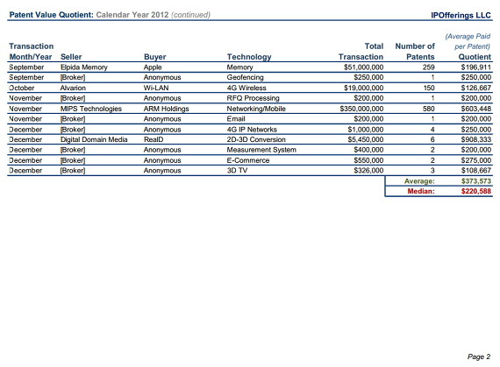Click the 'Email' technology cell
The height and width of the screenshot is (367, 500).
tap(236, 119)
